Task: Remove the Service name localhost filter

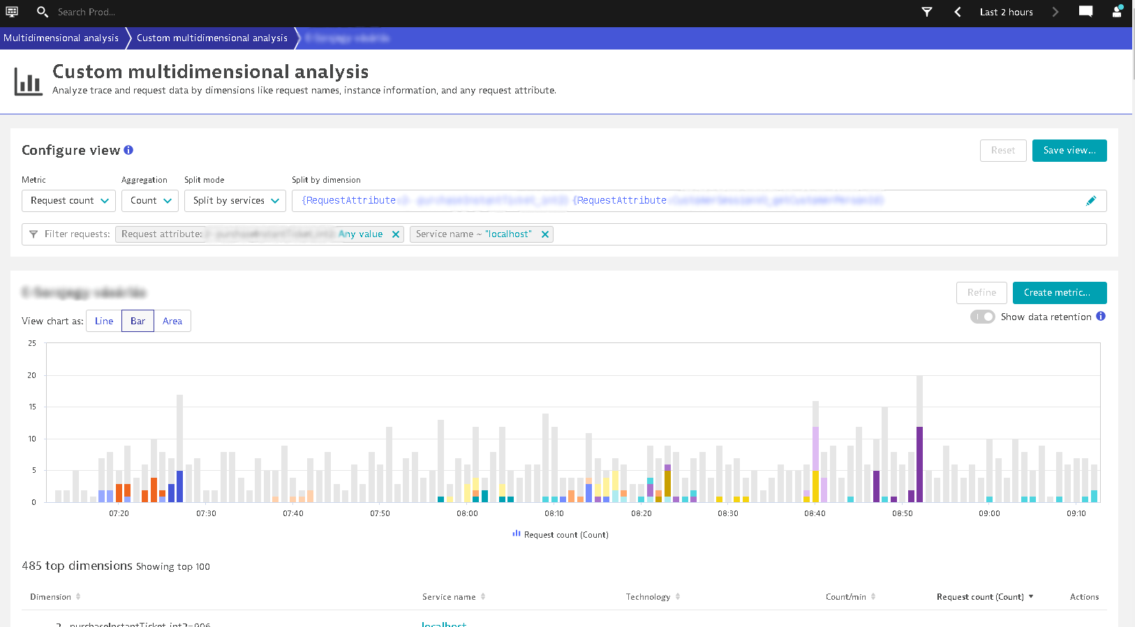Action: 545,234
